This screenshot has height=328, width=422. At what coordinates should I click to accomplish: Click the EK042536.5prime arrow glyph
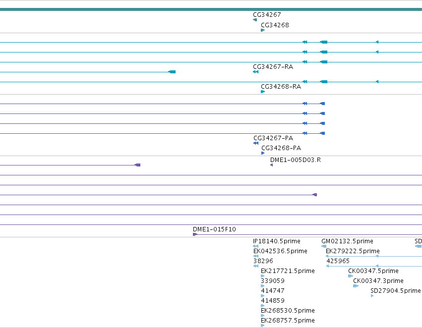pos(256,256)
